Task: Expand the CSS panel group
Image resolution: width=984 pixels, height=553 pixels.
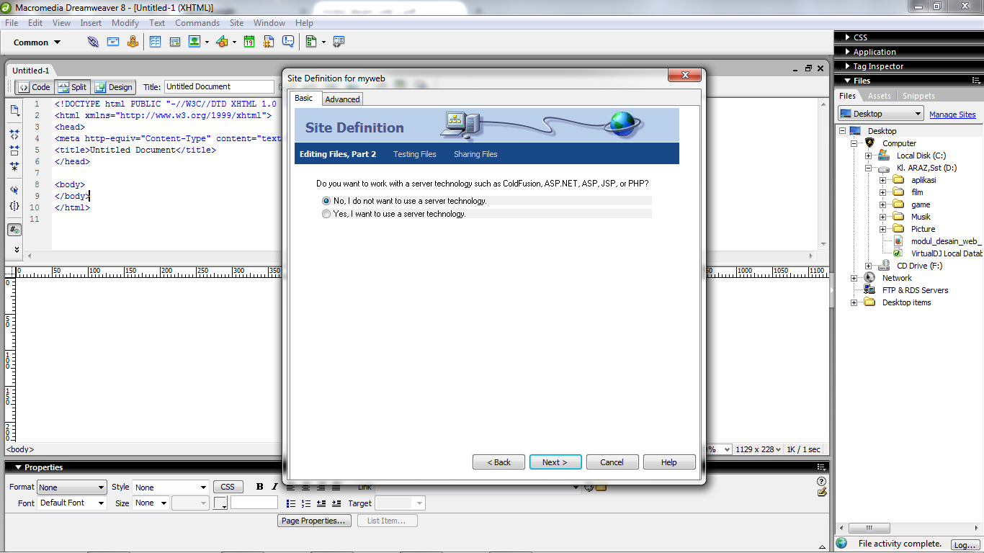Action: (847, 37)
